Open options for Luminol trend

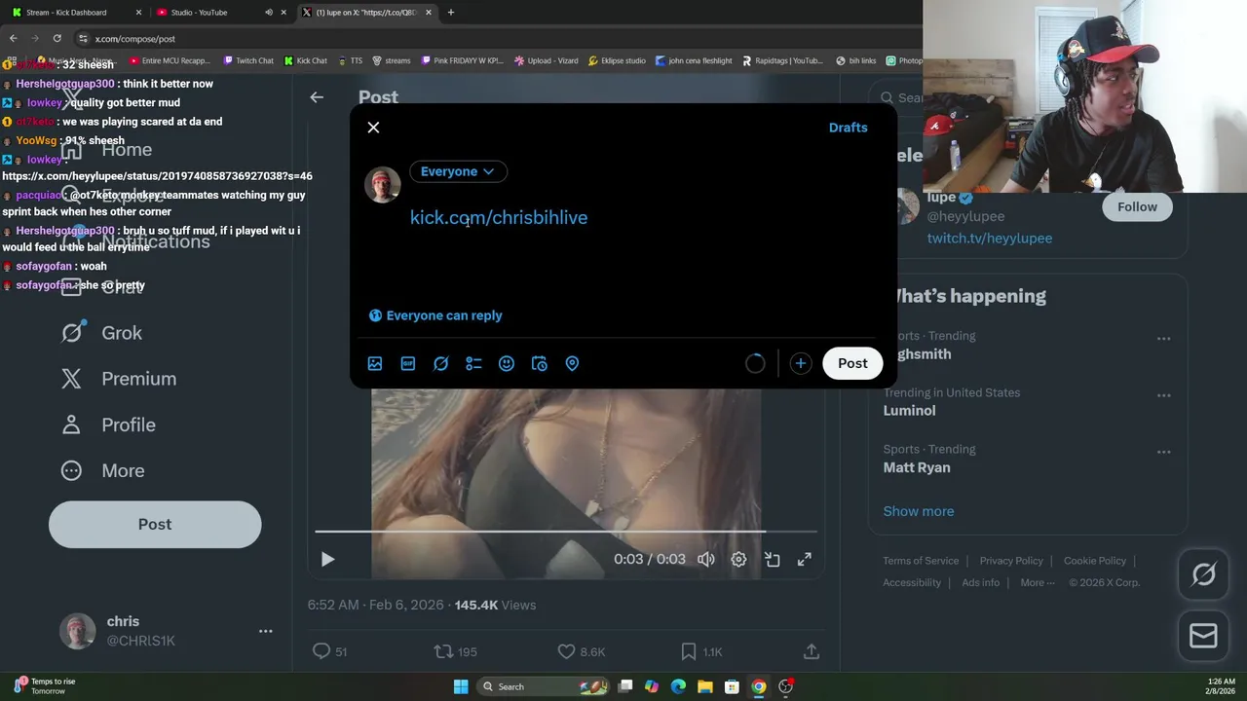[x=1163, y=396]
